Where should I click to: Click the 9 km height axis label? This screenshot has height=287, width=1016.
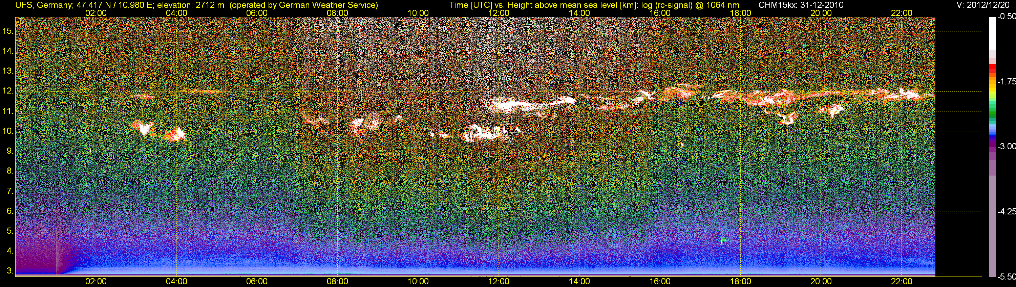(10, 151)
